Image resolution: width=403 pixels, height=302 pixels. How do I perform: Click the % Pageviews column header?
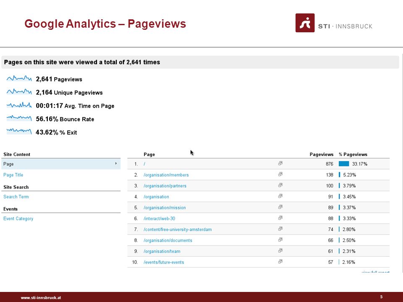tap(353, 154)
